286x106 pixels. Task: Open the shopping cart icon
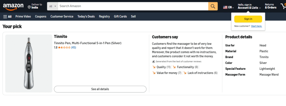[x=283, y=6]
